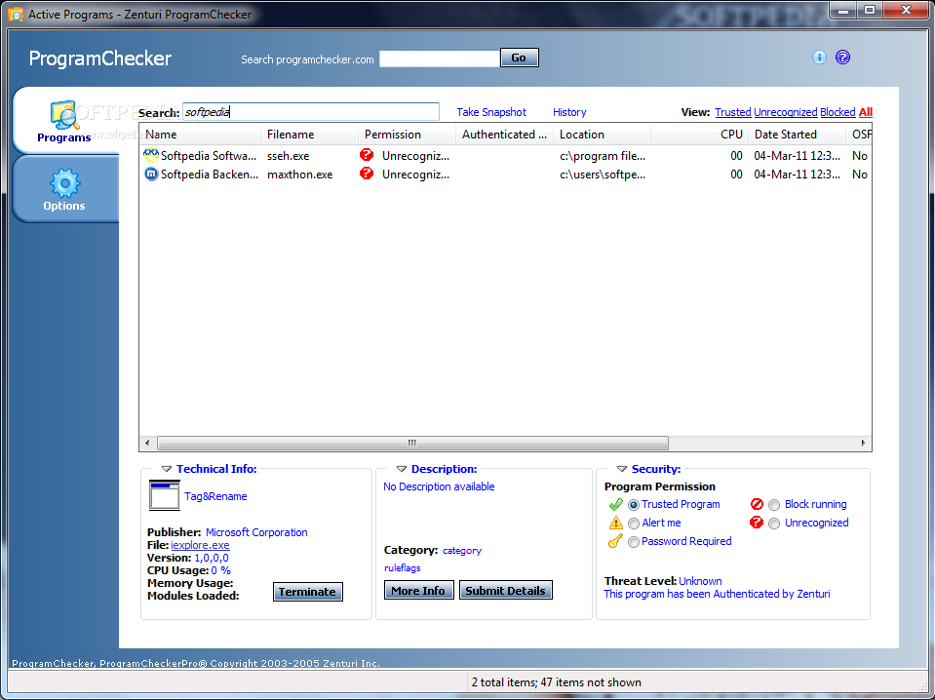Show Blocked programs view
Image resolution: width=935 pixels, height=700 pixels.
pyautogui.click(x=838, y=112)
